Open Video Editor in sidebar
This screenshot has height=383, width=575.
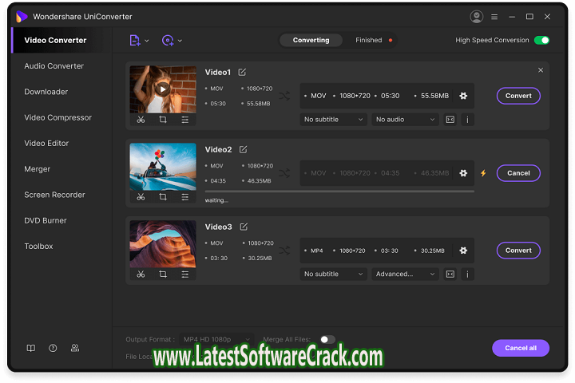coord(46,144)
